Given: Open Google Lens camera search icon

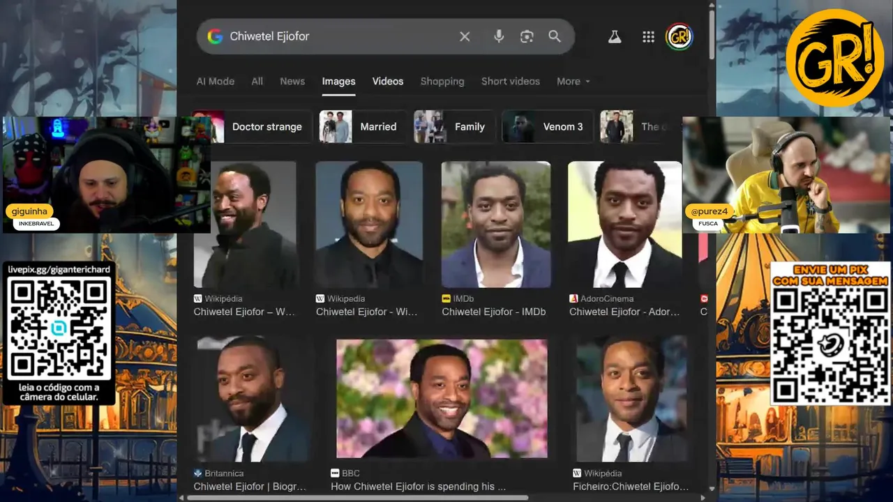Looking at the screenshot, I should pos(527,36).
